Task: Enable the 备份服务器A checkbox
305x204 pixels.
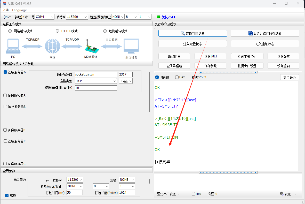Action: click(5, 95)
